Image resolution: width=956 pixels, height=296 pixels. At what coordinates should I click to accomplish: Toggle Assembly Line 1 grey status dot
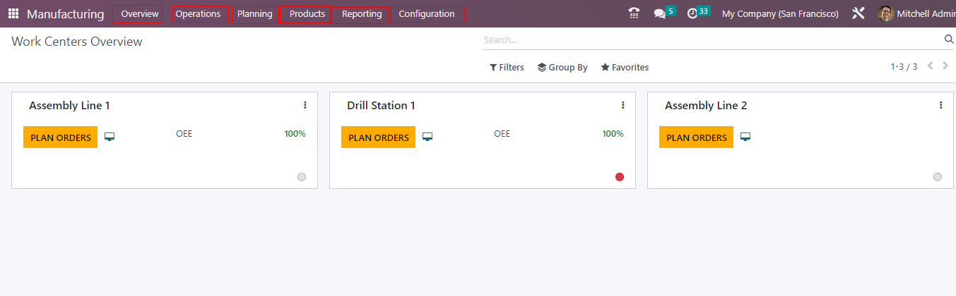click(302, 177)
